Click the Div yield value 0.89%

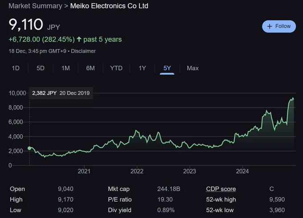point(166,210)
